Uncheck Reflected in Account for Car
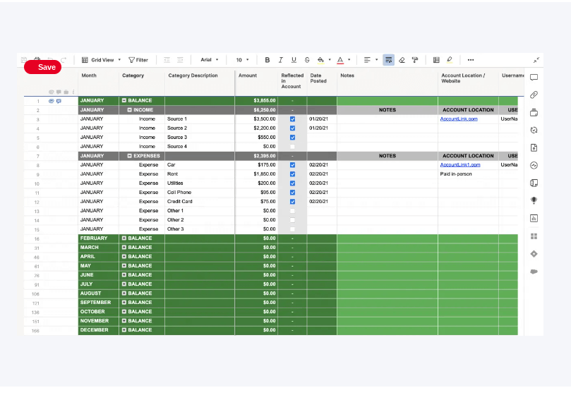This screenshot has width=571, height=395. coord(292,165)
